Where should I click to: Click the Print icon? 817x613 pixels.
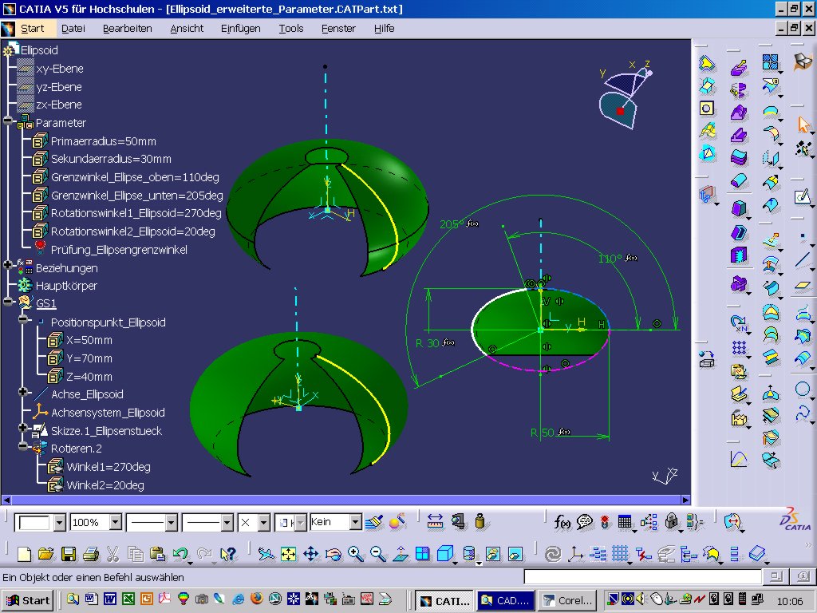pyautogui.click(x=91, y=554)
